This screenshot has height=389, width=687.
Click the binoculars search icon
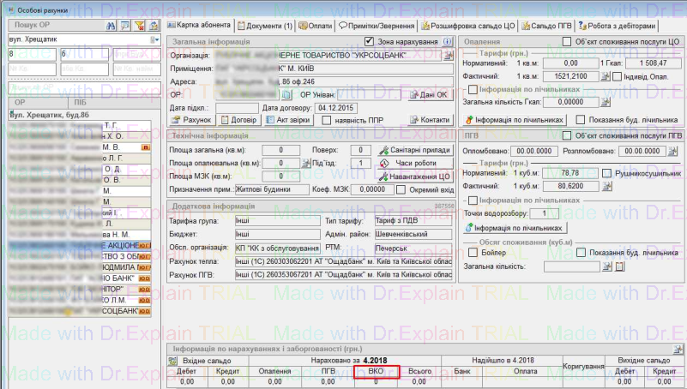(111, 27)
